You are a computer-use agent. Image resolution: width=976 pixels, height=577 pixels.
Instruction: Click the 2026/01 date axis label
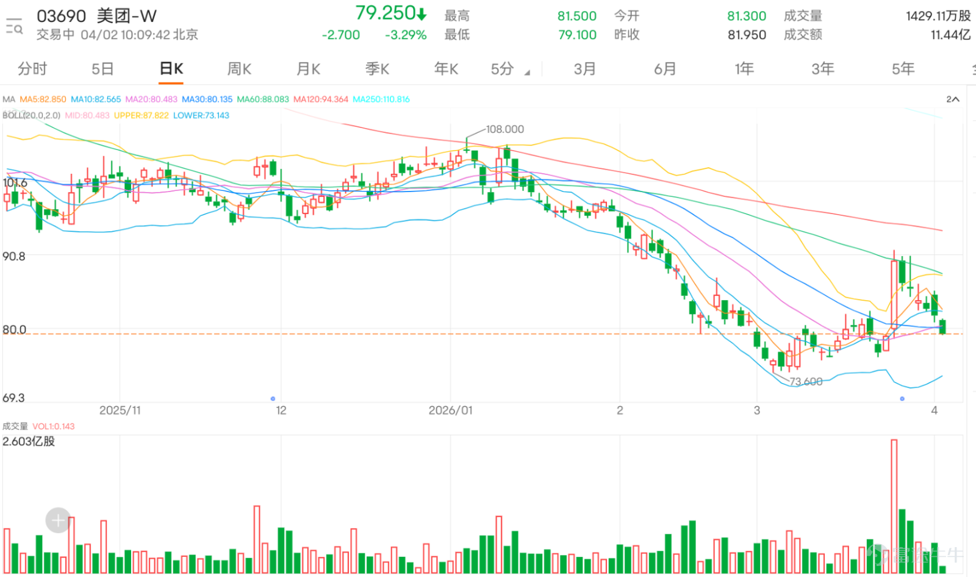pos(450,410)
